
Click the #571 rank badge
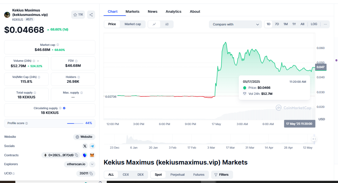[29, 19]
